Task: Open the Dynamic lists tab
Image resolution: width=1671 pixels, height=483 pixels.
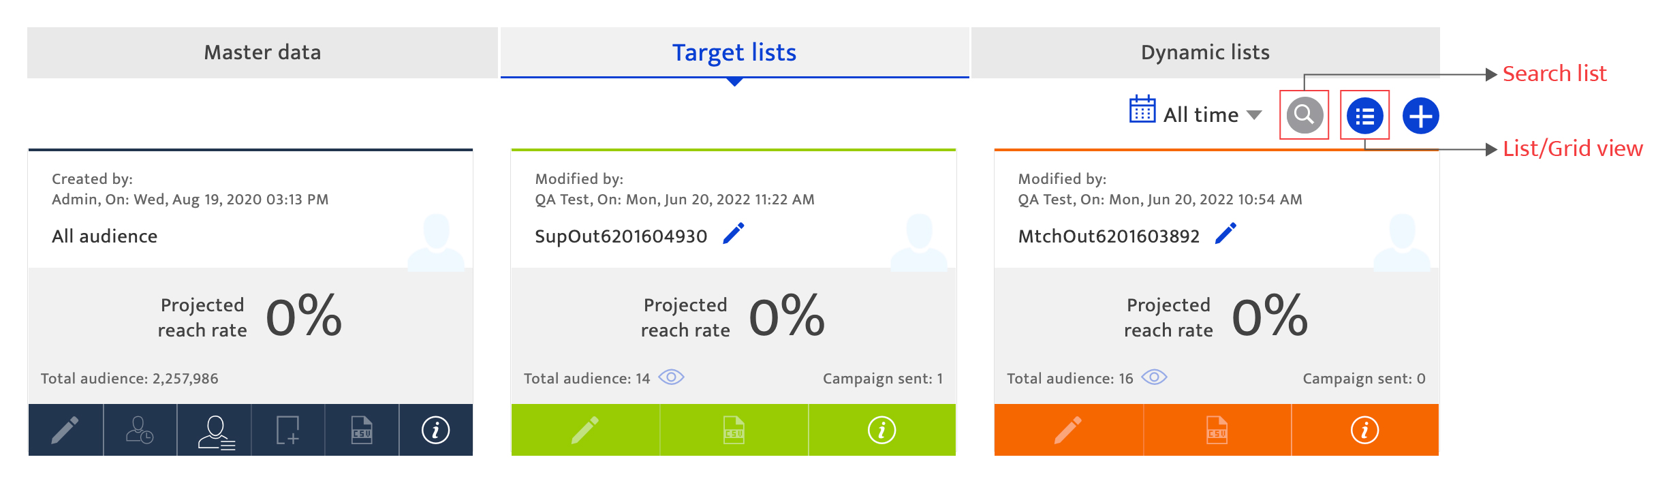Action: tap(1205, 52)
